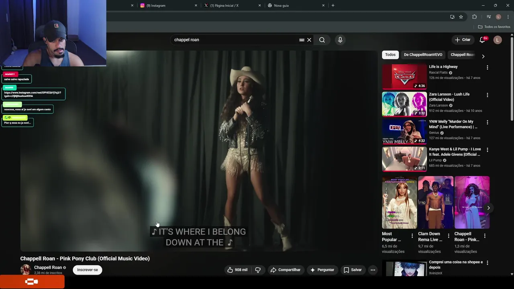The width and height of the screenshot is (514, 289).
Task: Open the Chappell Roan channel avatar
Action: click(26, 269)
